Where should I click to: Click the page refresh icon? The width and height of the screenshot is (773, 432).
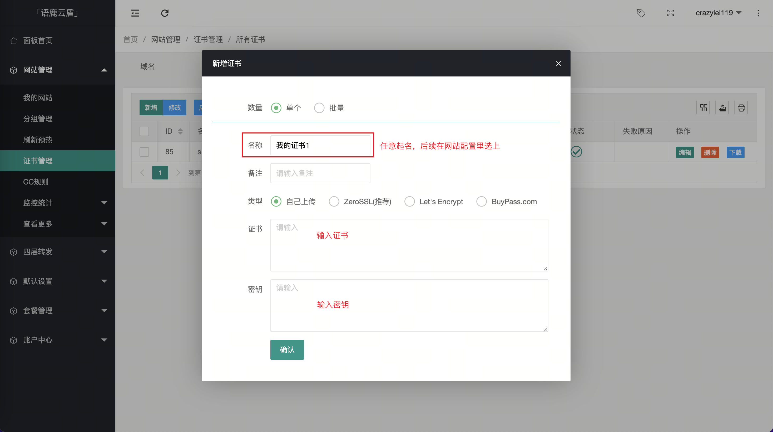click(165, 13)
